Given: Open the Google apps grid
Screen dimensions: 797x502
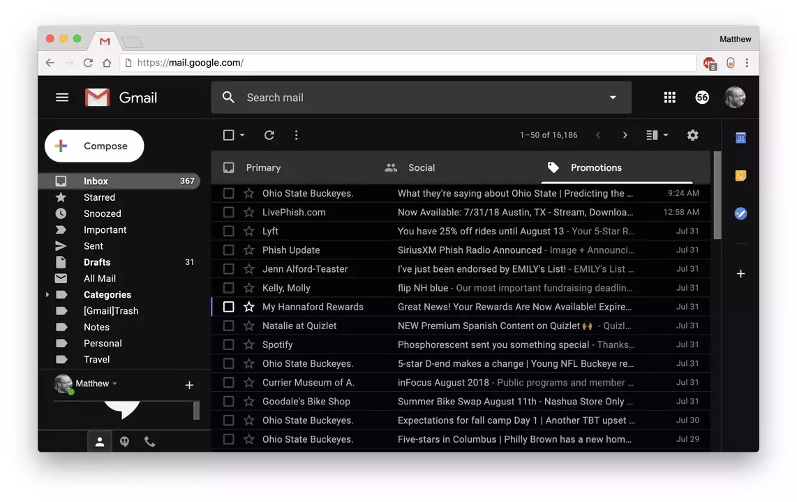Looking at the screenshot, I should (x=669, y=98).
